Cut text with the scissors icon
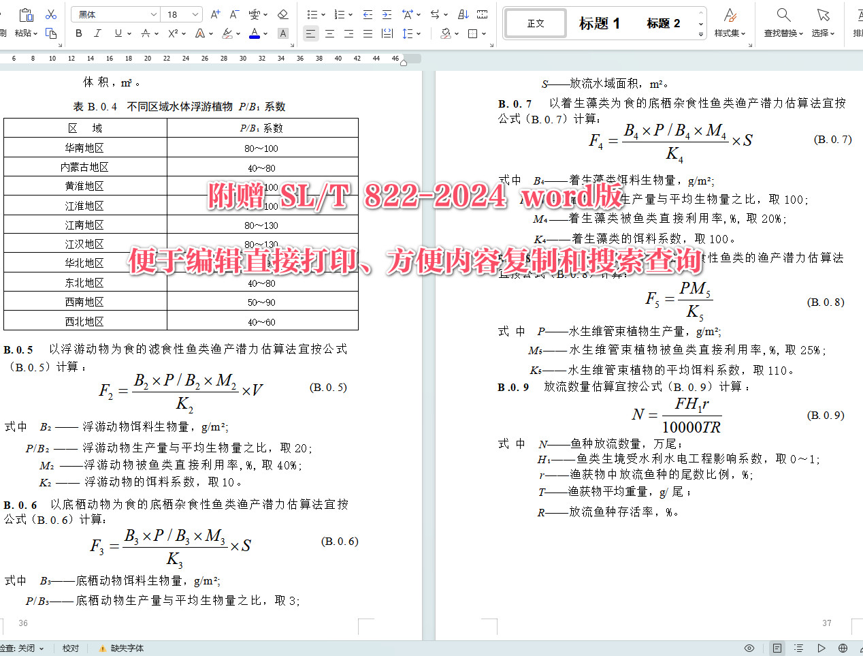 coord(51,14)
